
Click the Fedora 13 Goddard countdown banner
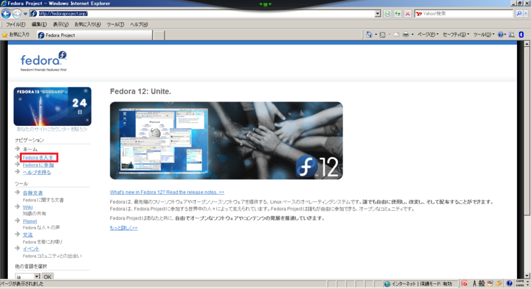[52, 107]
